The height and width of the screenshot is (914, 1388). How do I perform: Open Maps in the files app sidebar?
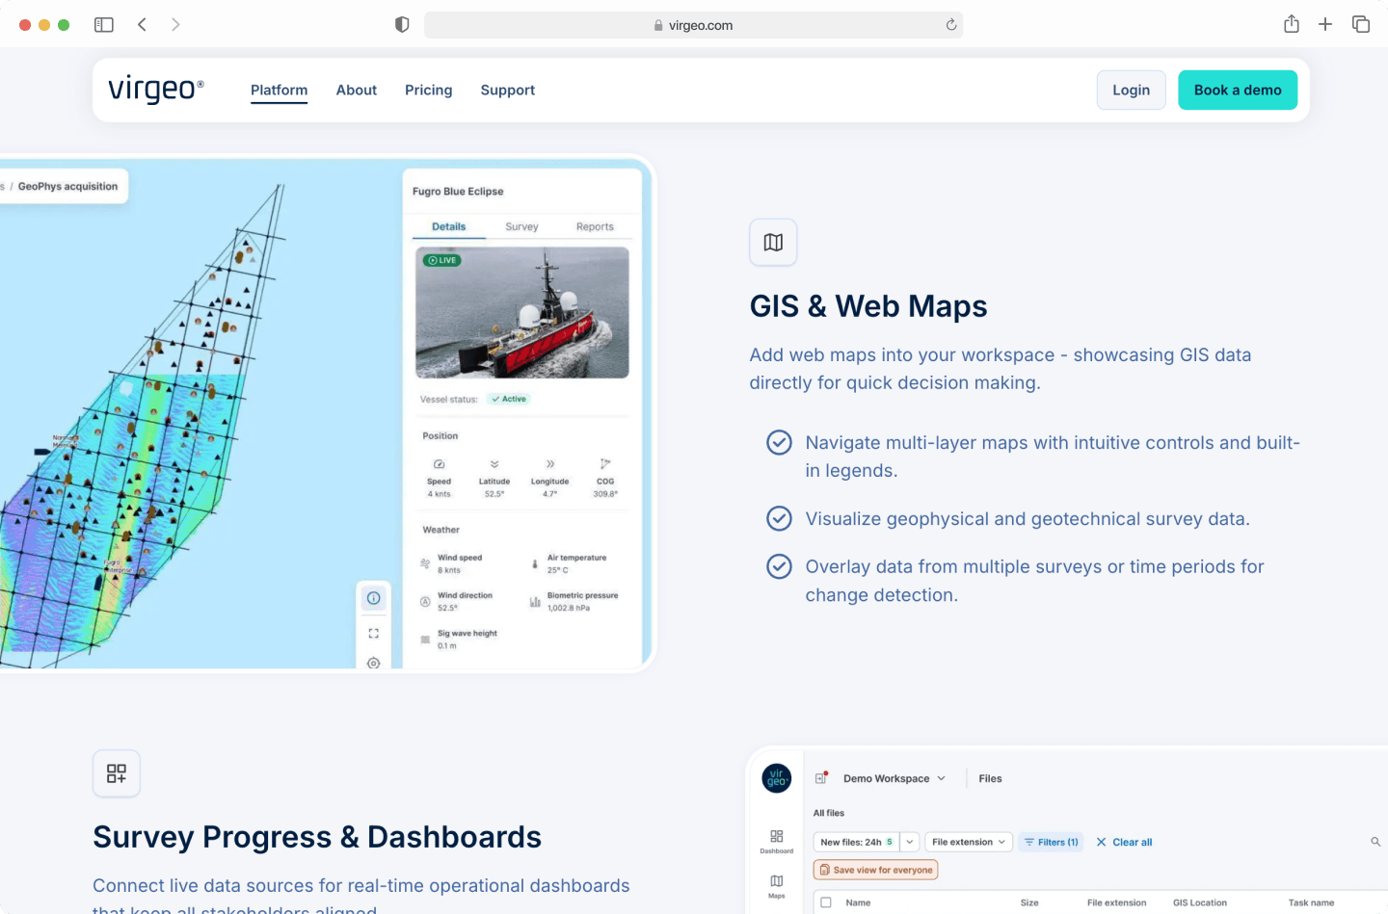pos(777,885)
